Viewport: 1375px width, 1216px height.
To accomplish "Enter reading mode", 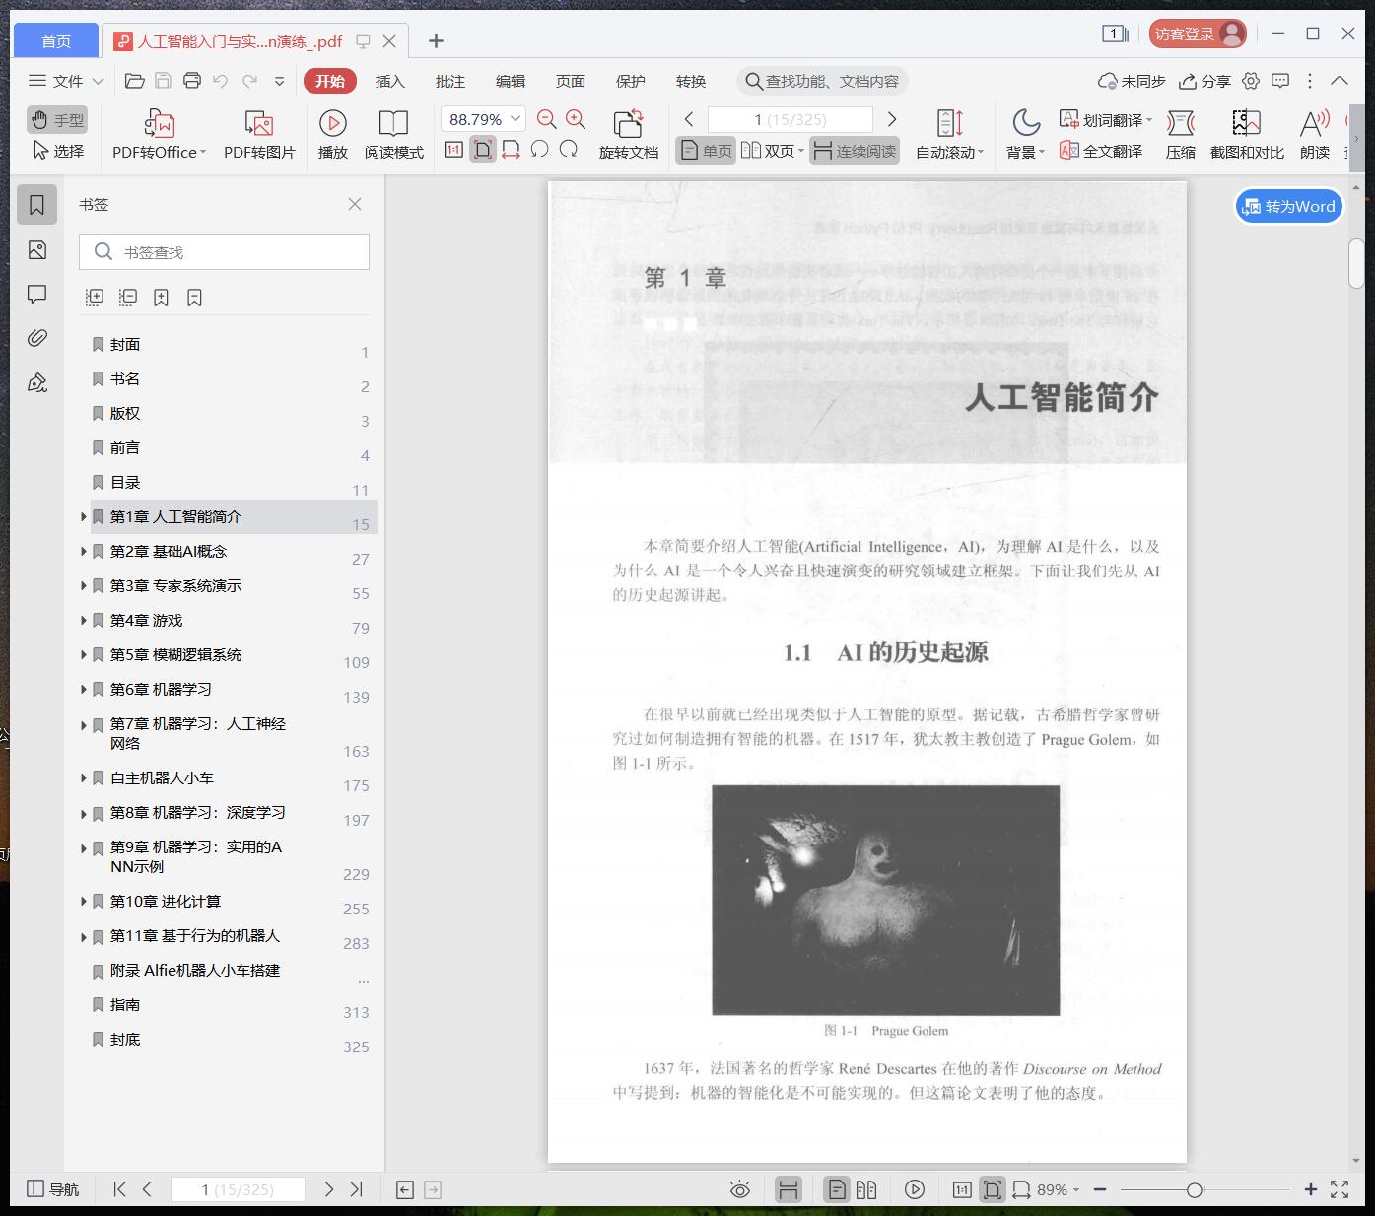I will click(393, 135).
